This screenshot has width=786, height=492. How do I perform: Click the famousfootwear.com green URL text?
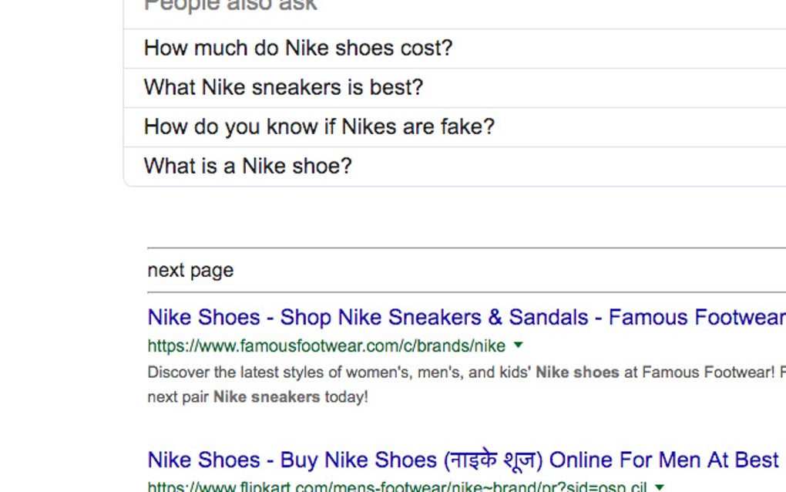click(326, 345)
